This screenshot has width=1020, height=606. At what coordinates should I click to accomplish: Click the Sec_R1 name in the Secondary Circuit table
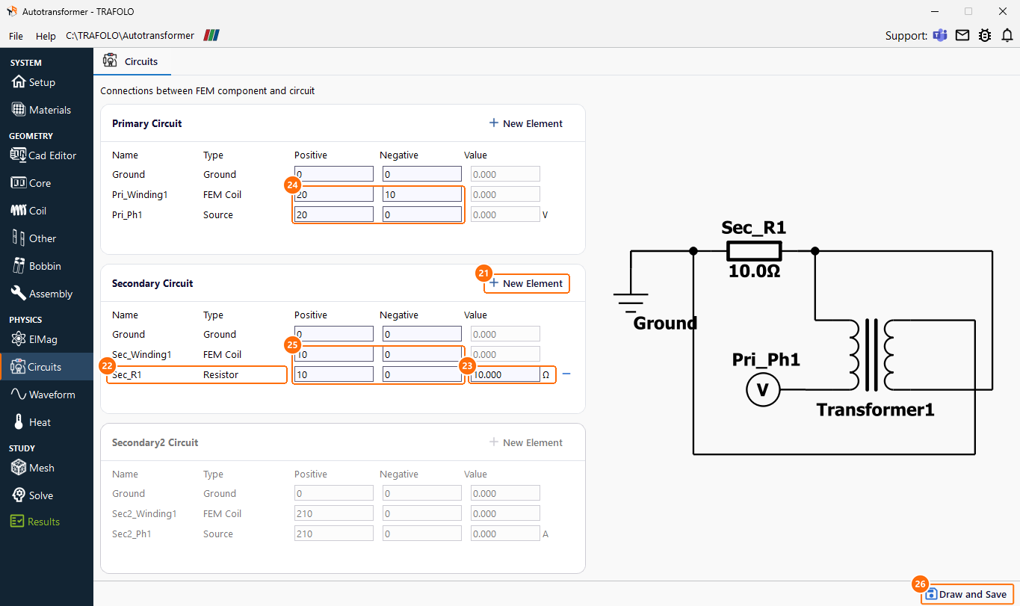click(x=127, y=374)
